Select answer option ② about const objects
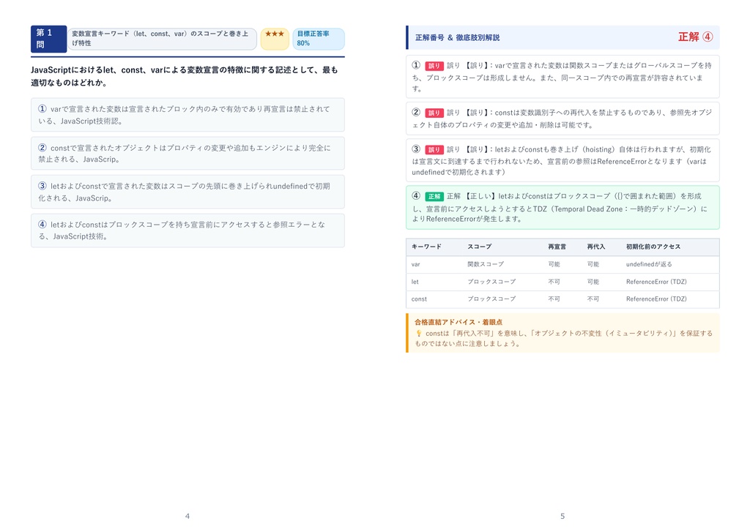Viewport: 750px width, 532px height. pyautogui.click(x=187, y=154)
